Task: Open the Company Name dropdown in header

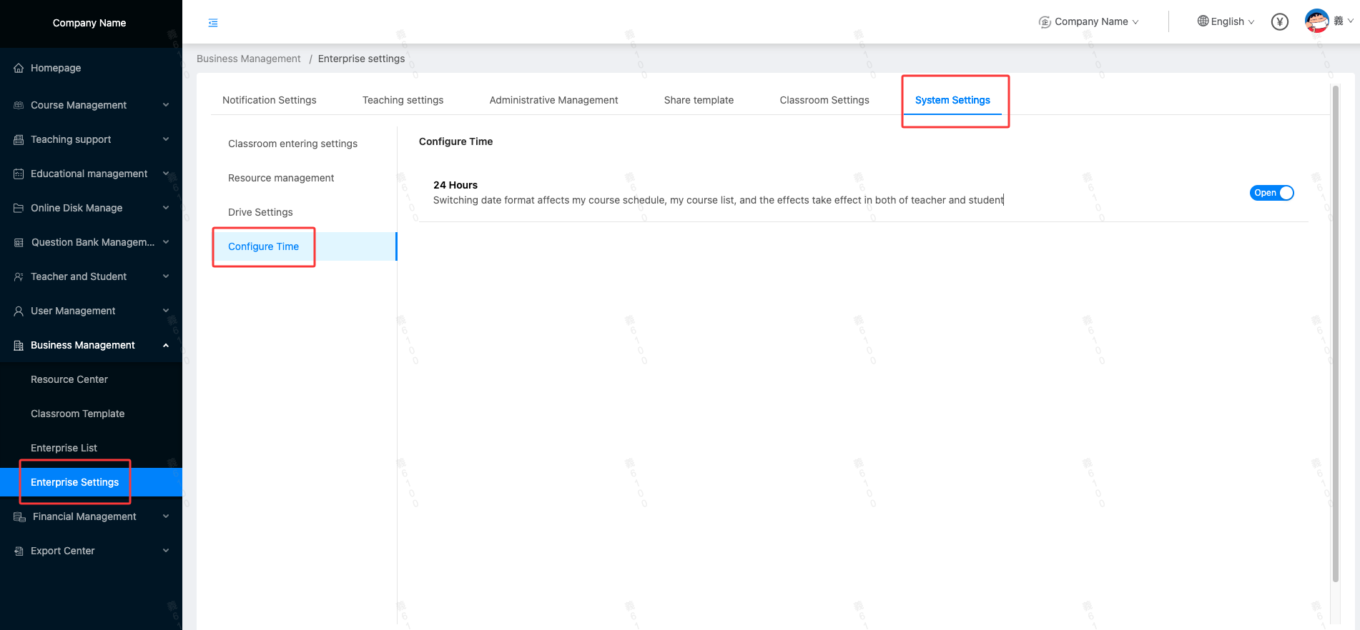Action: point(1089,22)
